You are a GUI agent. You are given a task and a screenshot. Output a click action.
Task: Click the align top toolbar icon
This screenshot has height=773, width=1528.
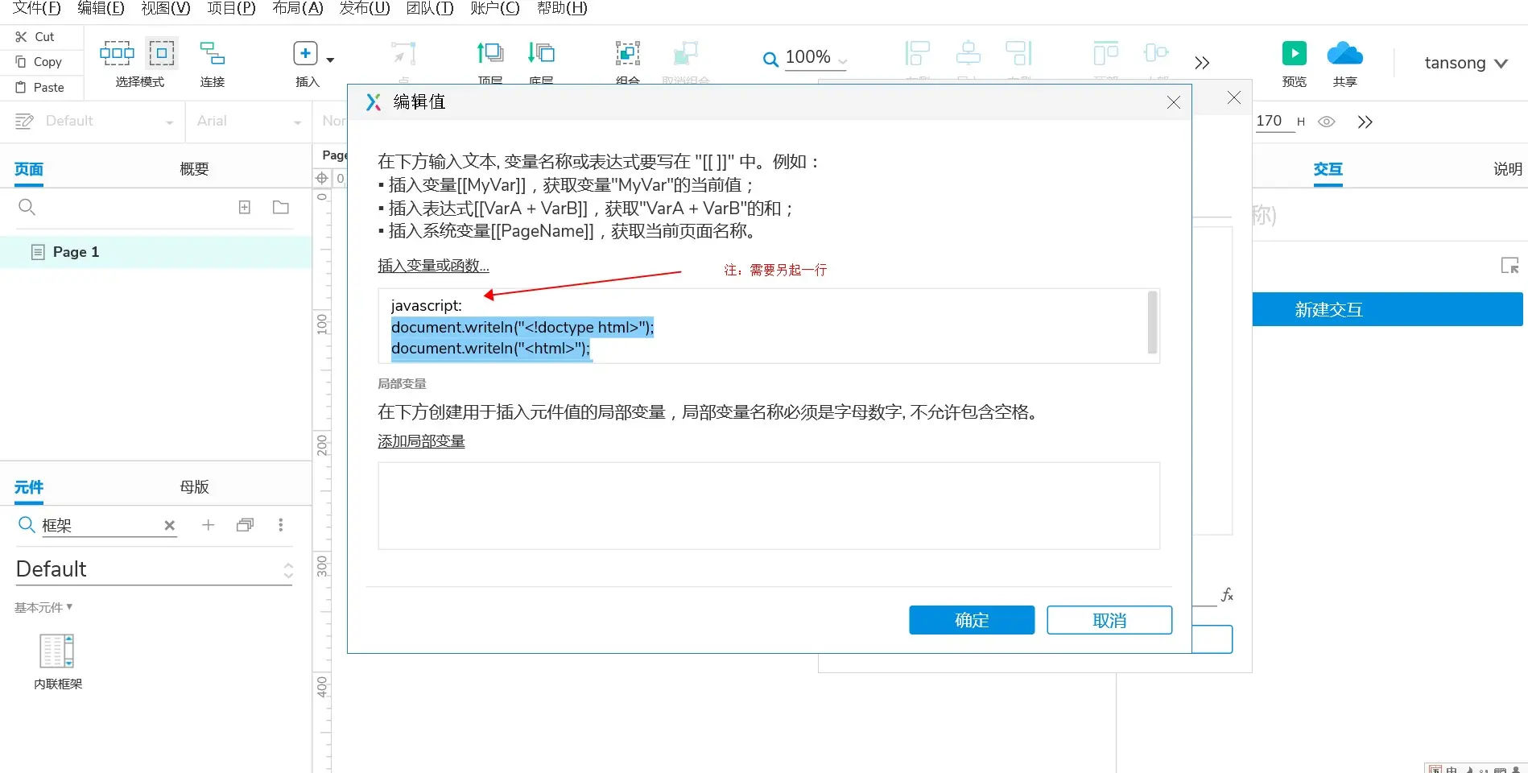pyautogui.click(x=1105, y=53)
